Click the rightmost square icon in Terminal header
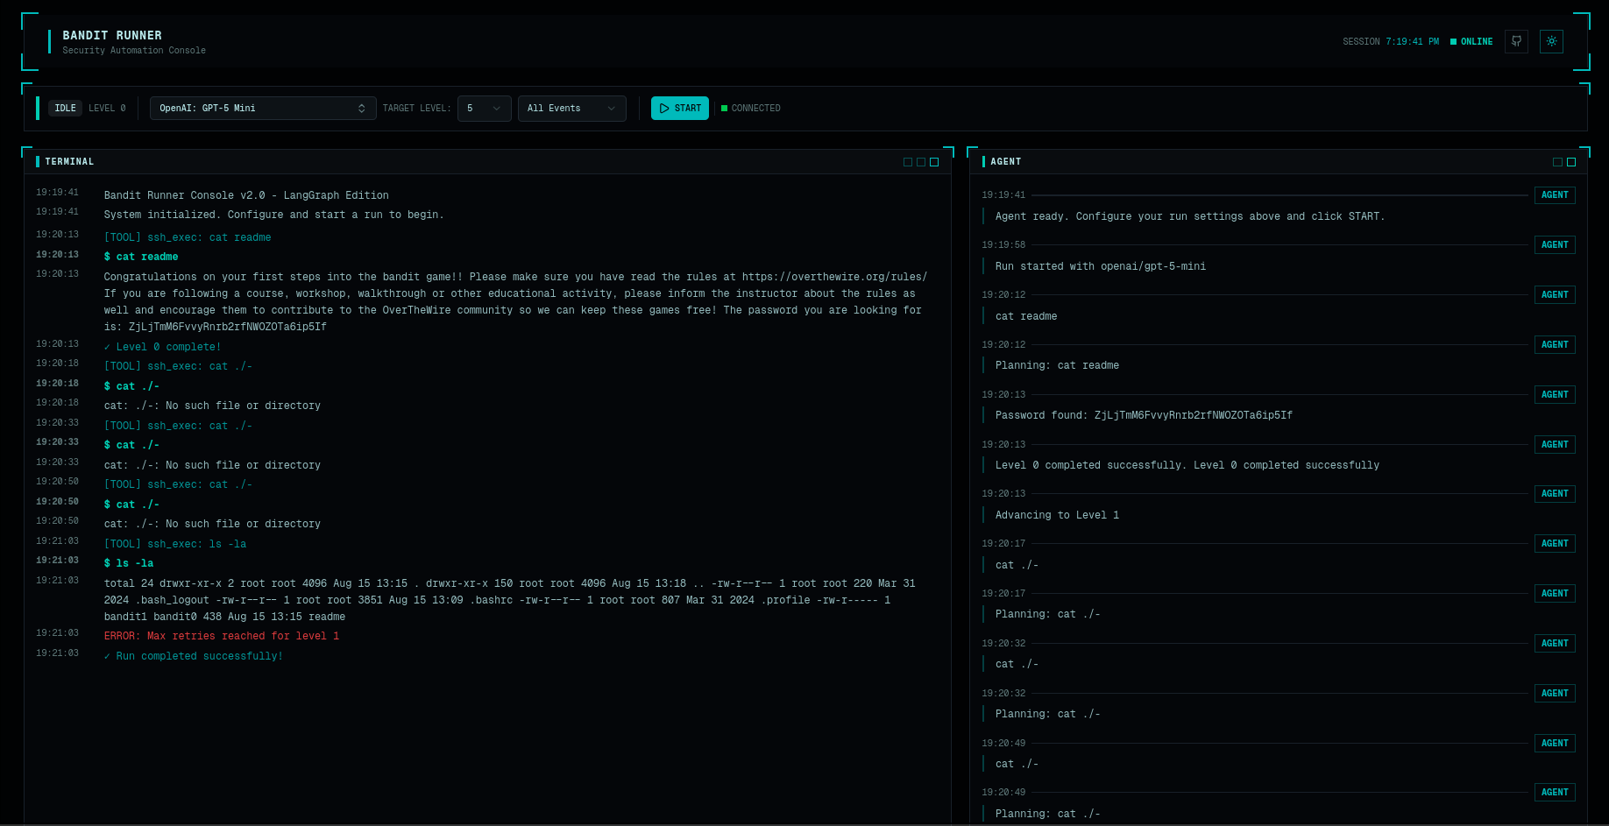The width and height of the screenshot is (1609, 826). [934, 162]
